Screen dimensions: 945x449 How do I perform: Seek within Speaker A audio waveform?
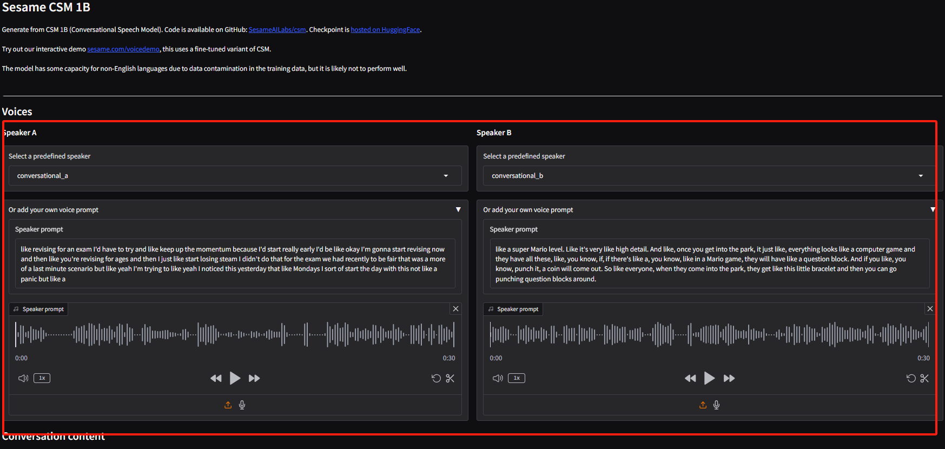(x=235, y=335)
